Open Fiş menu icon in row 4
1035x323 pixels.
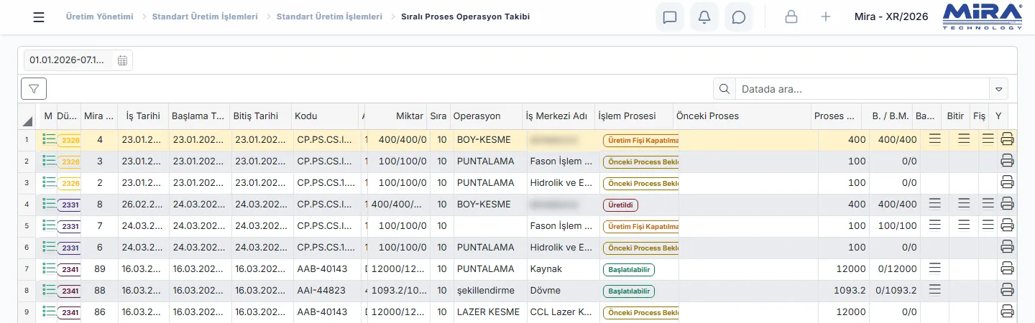(988, 203)
